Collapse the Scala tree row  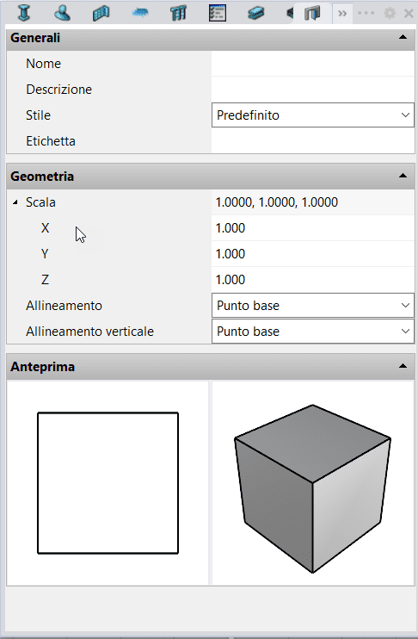15,202
